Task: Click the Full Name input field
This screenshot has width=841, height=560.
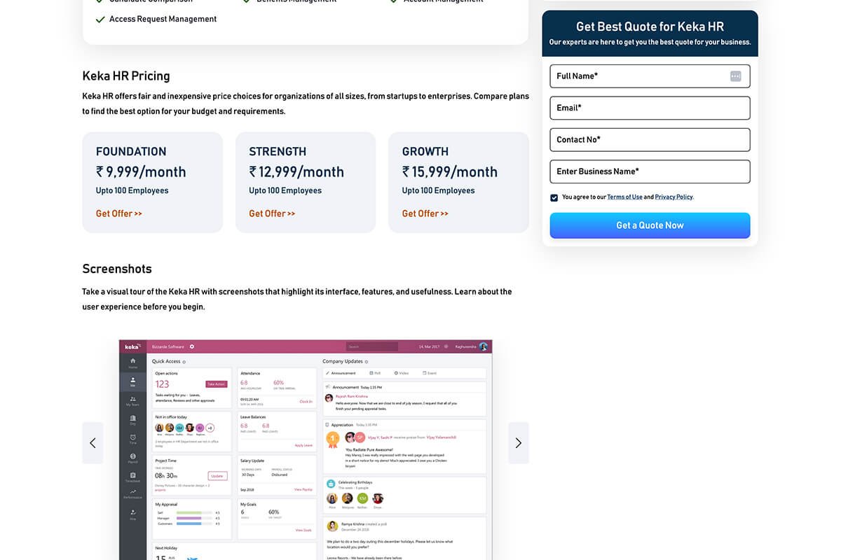Action: tap(650, 76)
